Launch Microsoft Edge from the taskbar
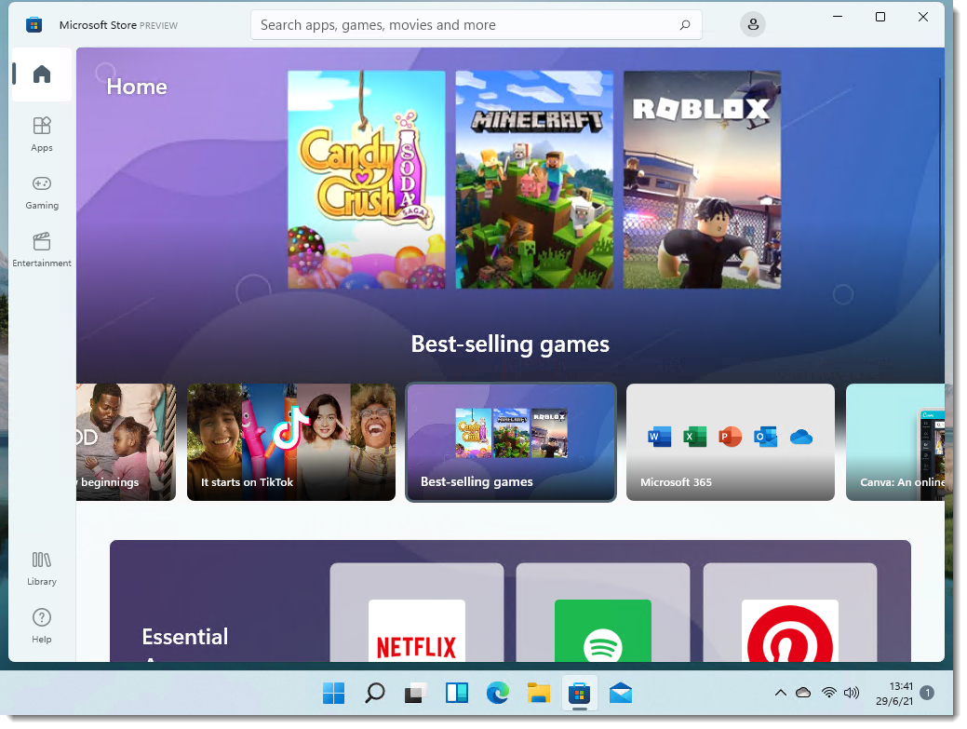This screenshot has width=967, height=729. pyautogui.click(x=497, y=693)
